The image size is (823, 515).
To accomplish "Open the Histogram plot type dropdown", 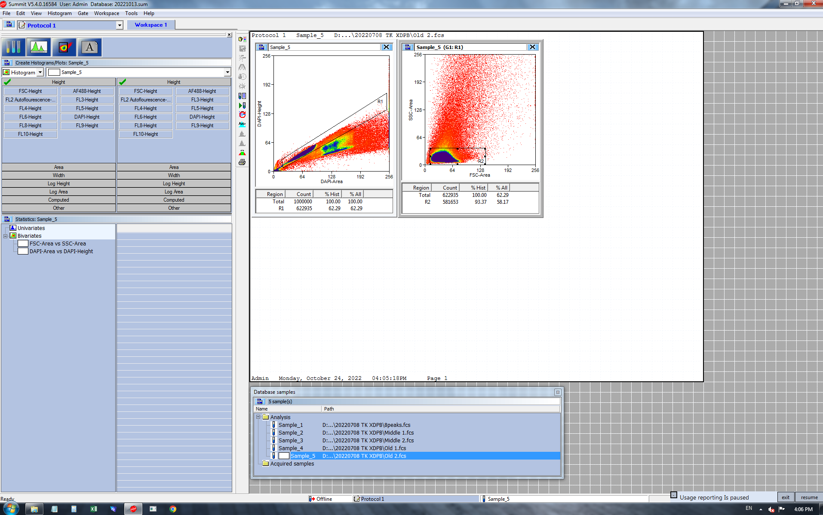I will (x=40, y=72).
